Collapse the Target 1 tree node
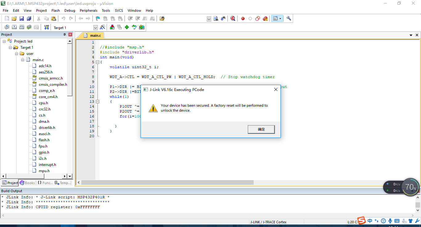Viewport: 421px width, 227px height. pyautogui.click(x=10, y=47)
